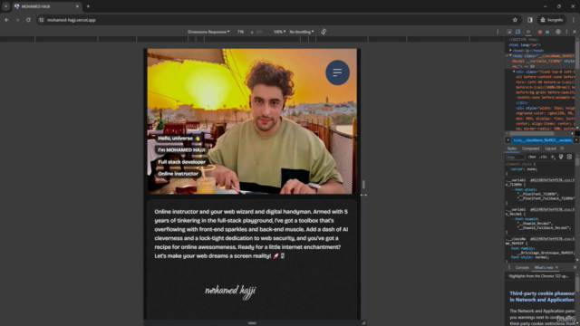The height and width of the screenshot is (326, 580).
Task: Open the blue issues counter
Action: [x=547, y=32]
